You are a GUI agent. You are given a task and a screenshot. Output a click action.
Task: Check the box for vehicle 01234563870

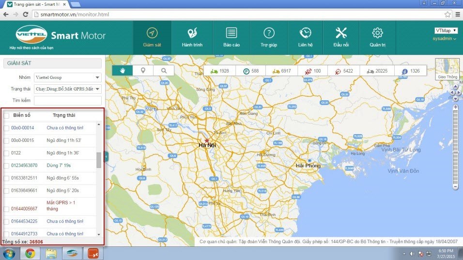(x=6, y=166)
